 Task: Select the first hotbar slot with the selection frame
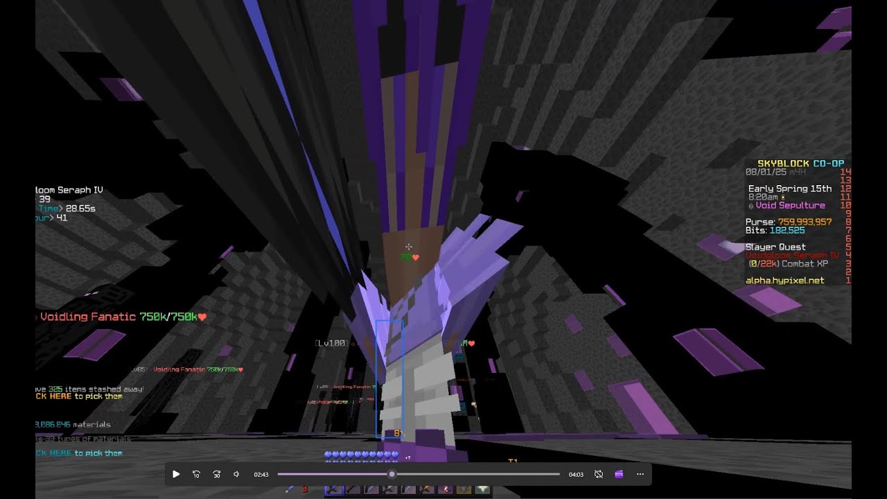[x=334, y=489]
